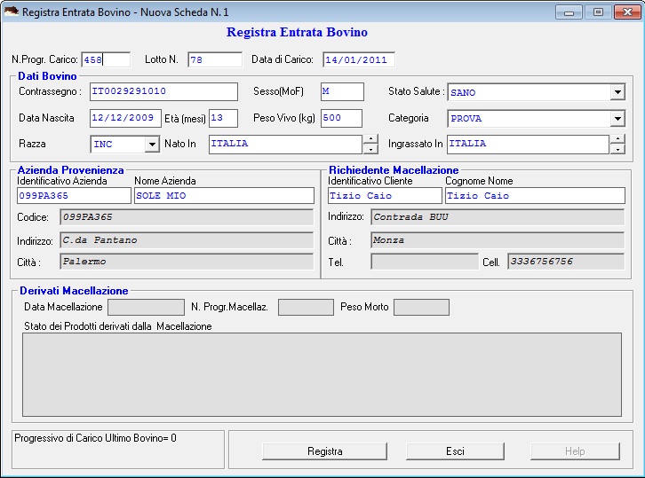Open the Categoria dropdown arrow

(617, 119)
